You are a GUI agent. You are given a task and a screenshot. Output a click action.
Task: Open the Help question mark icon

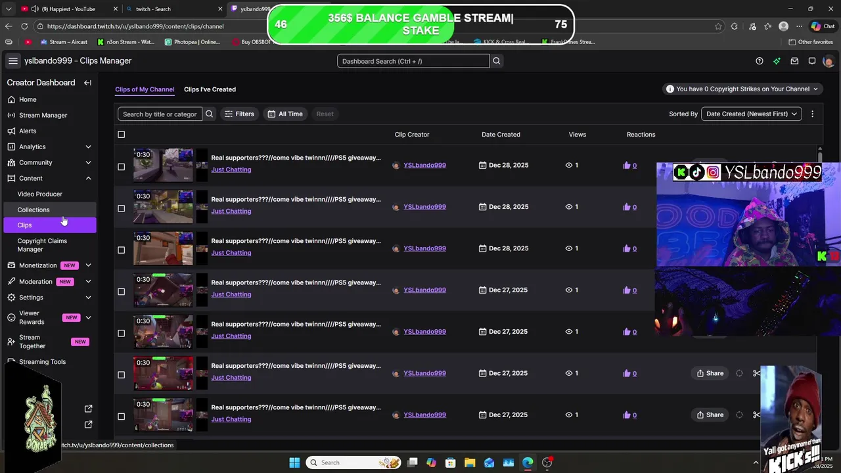(x=760, y=61)
